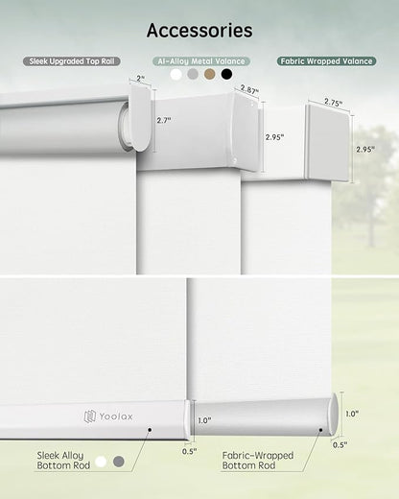Click the oval top rail end bracket

point(141,118)
